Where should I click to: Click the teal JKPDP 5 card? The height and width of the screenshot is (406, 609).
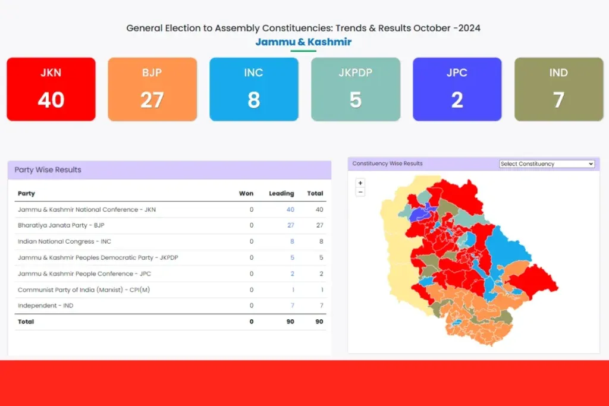[x=356, y=89]
